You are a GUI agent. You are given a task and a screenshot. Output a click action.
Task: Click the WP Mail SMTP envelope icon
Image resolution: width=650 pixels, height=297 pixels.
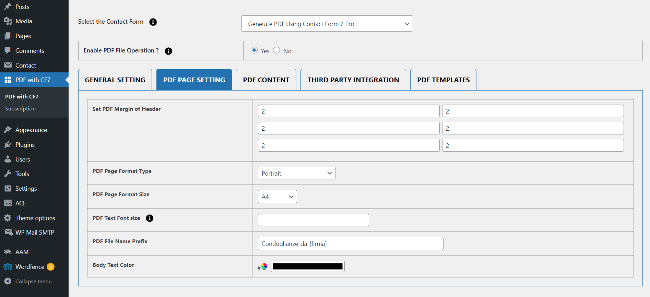[8, 233]
